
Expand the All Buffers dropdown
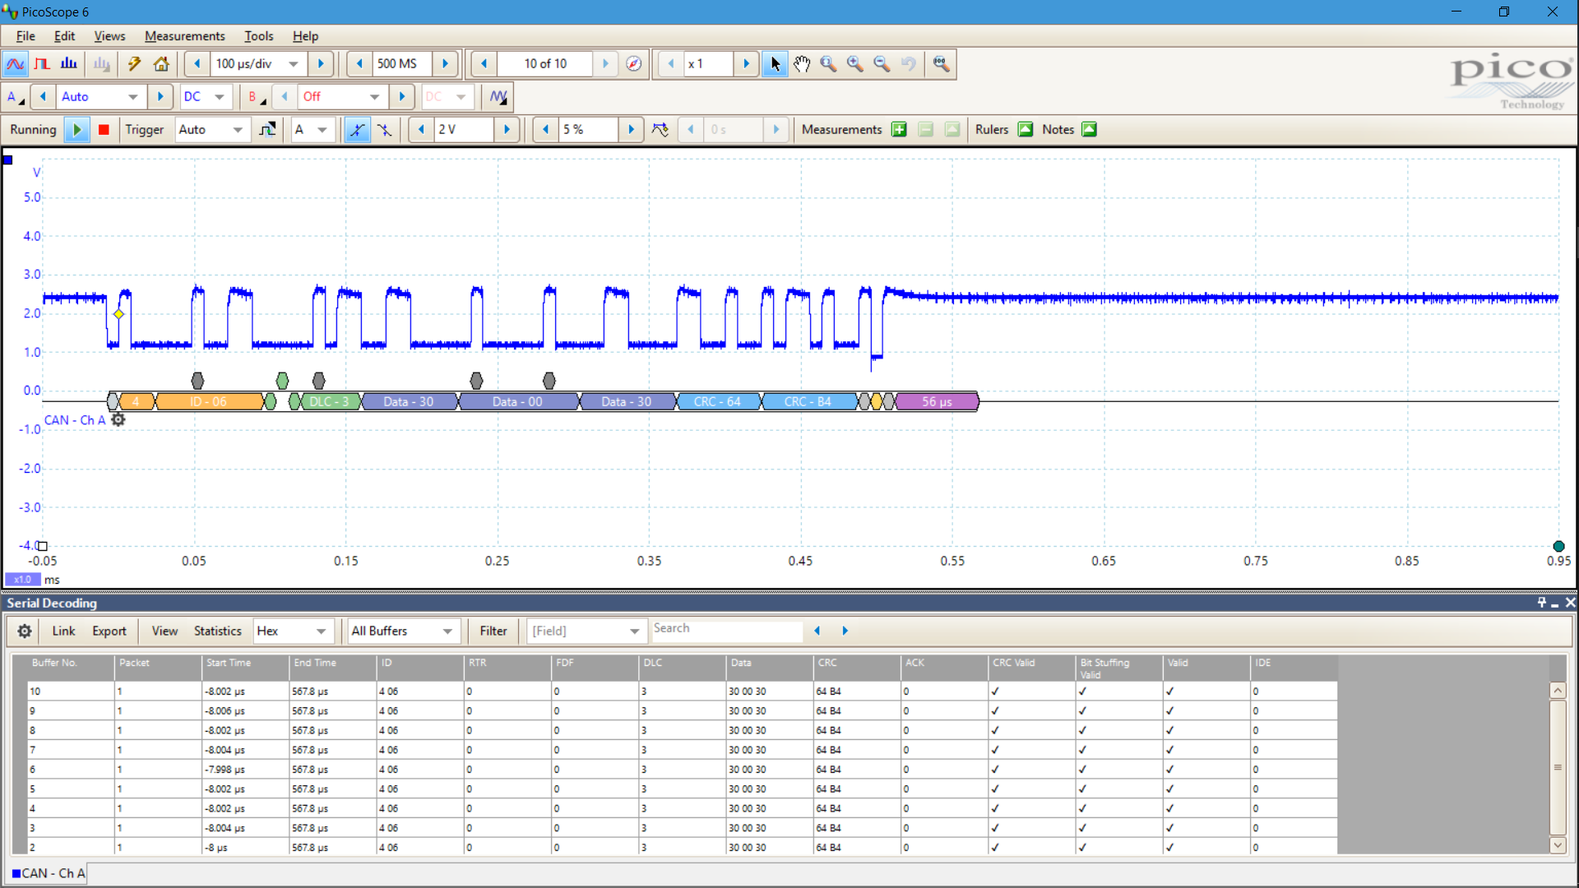pos(447,631)
